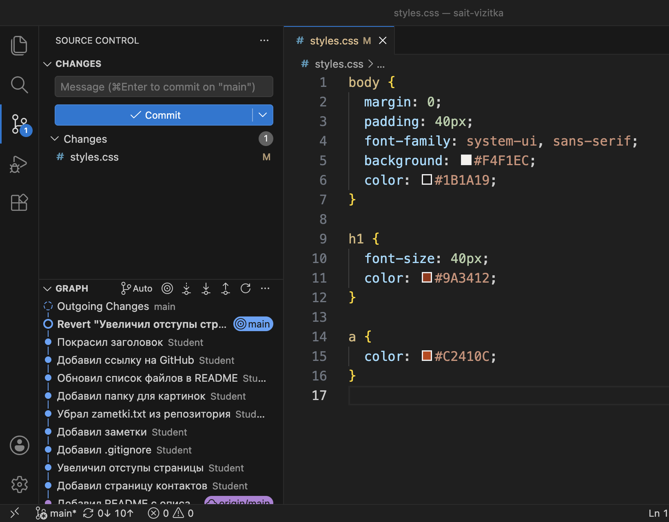This screenshot has width=669, height=522.
Task: Open remote window indicator in status bar
Action: click(15, 513)
